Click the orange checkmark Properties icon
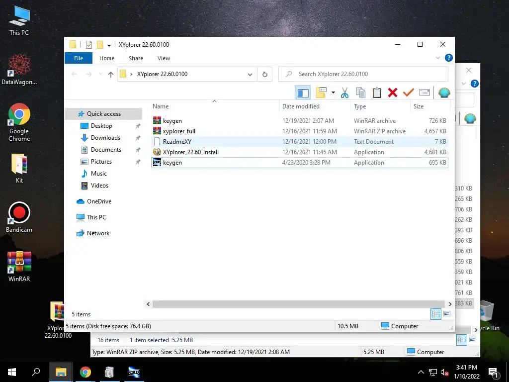Viewport: 509px width, 382px height. coord(409,93)
